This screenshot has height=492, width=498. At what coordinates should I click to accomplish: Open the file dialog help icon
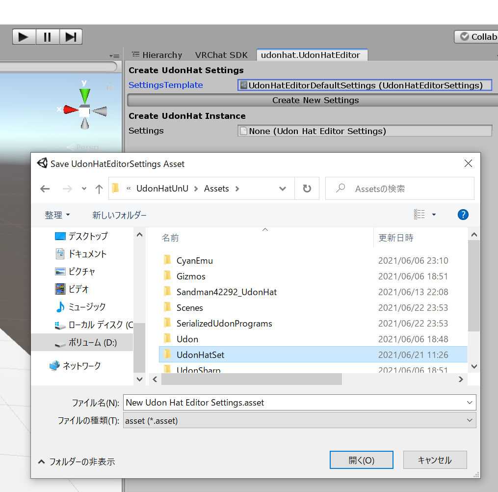click(463, 215)
